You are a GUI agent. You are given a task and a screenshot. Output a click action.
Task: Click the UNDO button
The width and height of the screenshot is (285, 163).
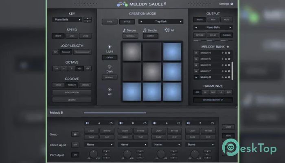coord(228,127)
